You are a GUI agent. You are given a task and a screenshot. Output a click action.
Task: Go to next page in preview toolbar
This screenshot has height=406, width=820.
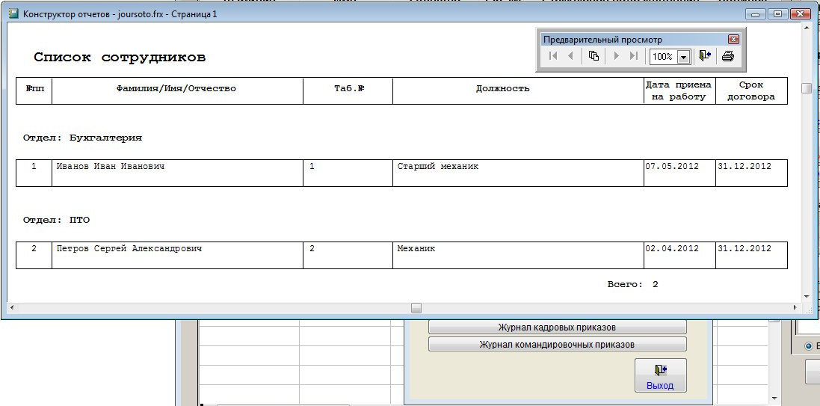click(x=617, y=56)
